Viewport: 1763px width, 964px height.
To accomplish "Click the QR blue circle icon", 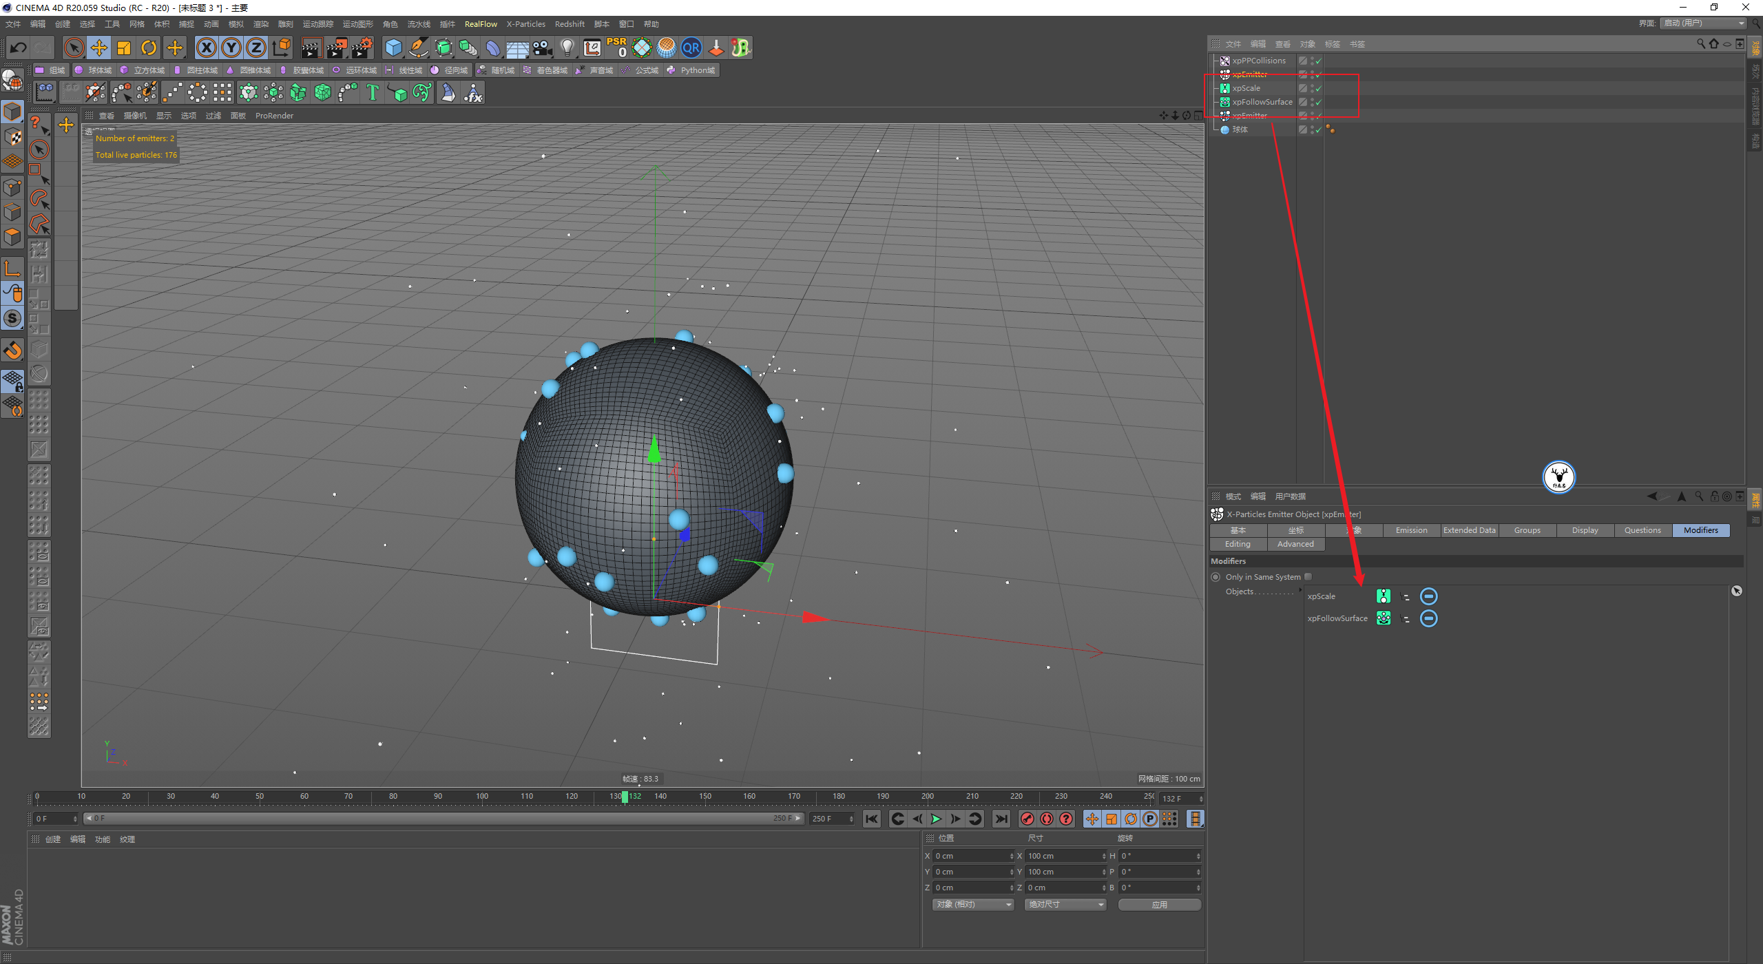I will click(x=691, y=48).
